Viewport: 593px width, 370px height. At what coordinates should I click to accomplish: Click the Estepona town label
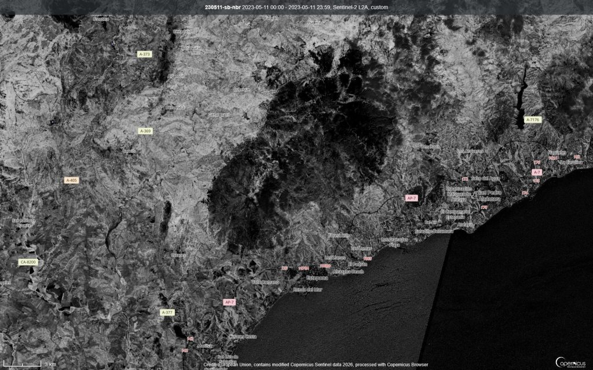[x=317, y=278]
